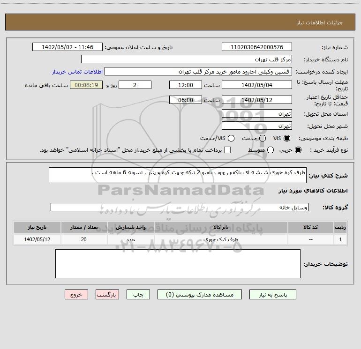Click the خروج button

click(76, 295)
